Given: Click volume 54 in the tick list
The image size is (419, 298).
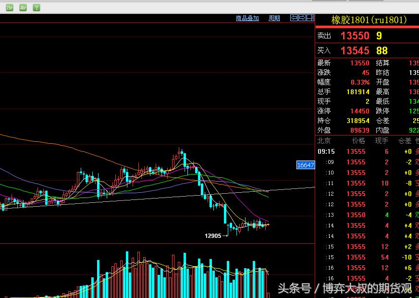Looking at the screenshot, I should (385, 257).
